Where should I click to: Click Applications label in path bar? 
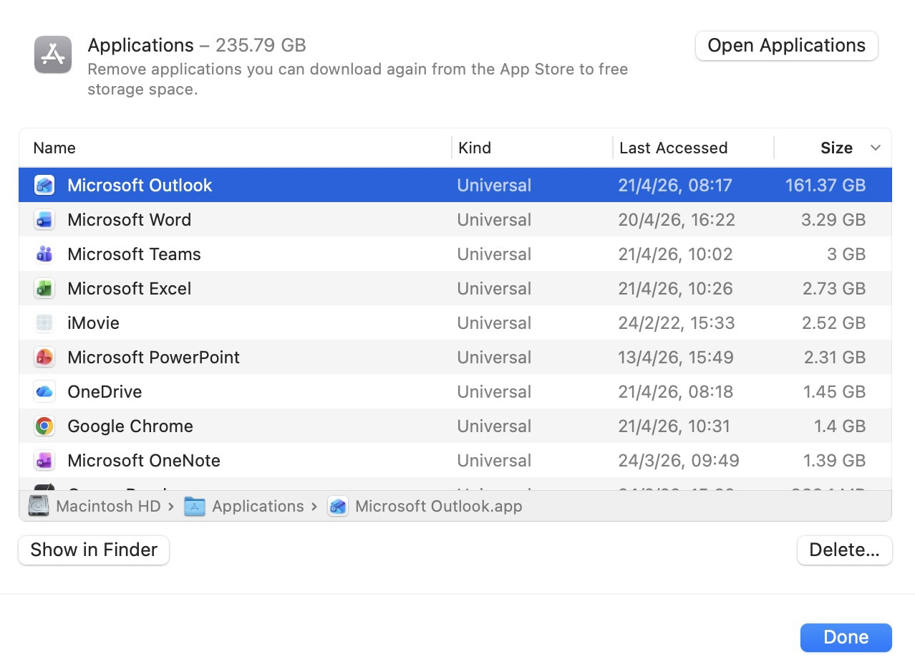pos(258,506)
